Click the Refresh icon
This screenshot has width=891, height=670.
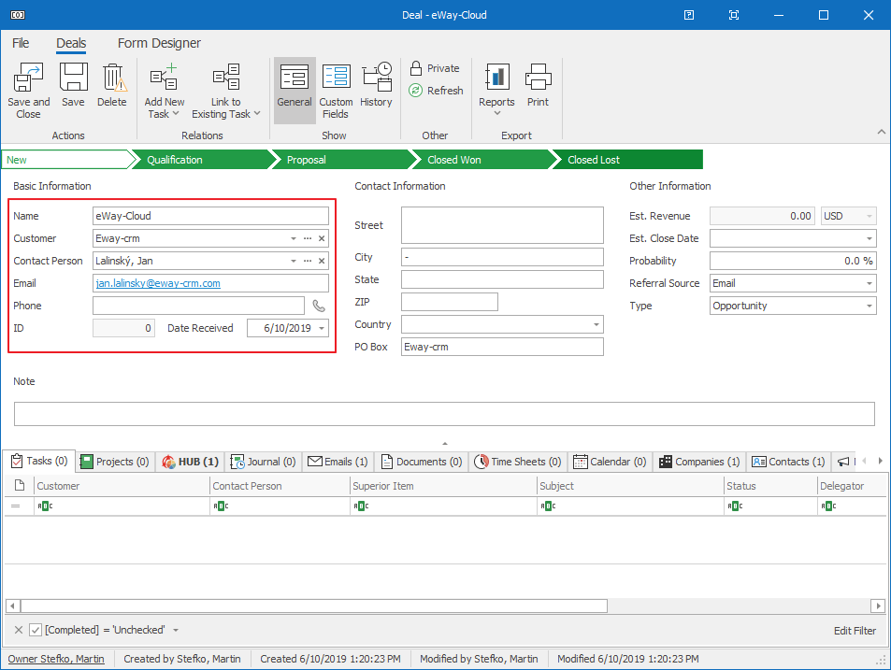(x=416, y=91)
